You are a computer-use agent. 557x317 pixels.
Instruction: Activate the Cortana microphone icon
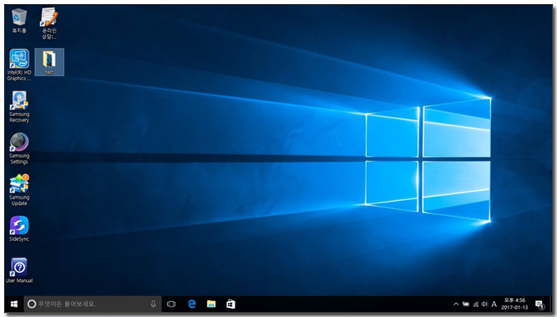[x=153, y=303]
